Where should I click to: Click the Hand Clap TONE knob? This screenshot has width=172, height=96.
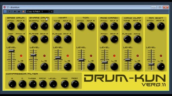coord(127,26)
